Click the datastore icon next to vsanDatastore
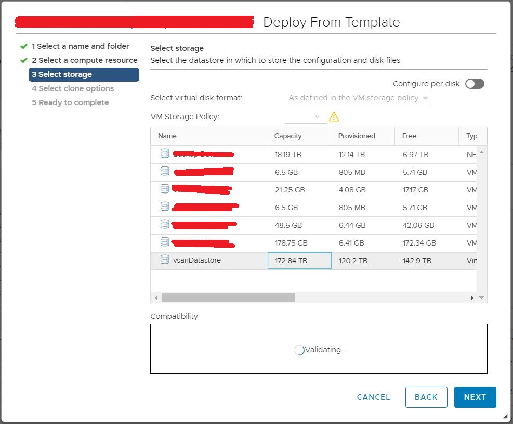 coord(164,260)
